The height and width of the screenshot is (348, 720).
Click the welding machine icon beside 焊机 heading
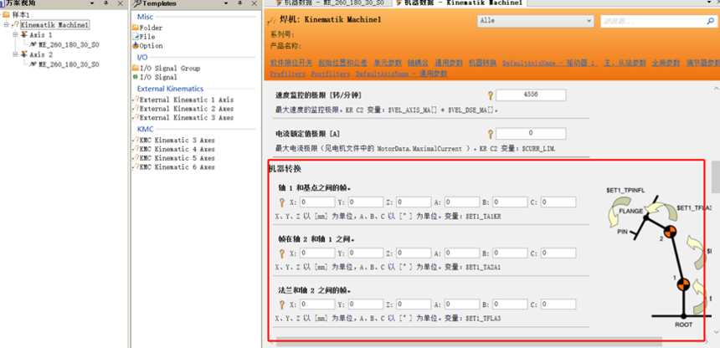(x=273, y=20)
